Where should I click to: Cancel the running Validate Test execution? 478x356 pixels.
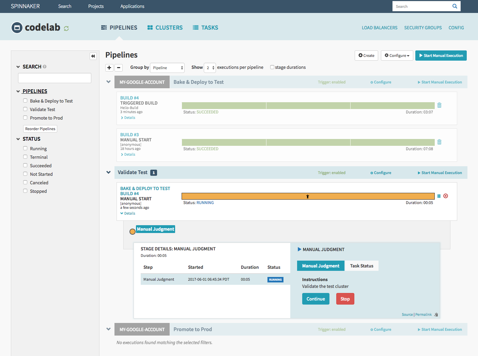tap(446, 196)
